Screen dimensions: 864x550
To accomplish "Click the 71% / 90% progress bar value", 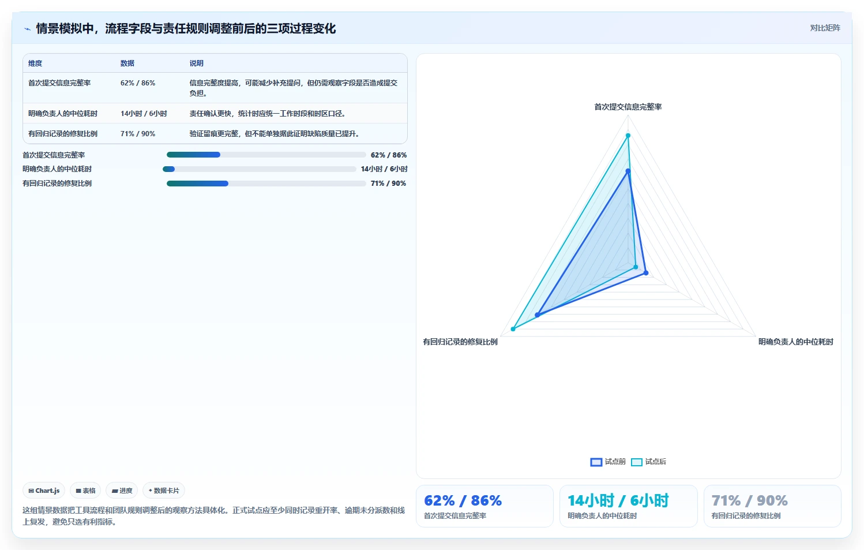I will 388,184.
